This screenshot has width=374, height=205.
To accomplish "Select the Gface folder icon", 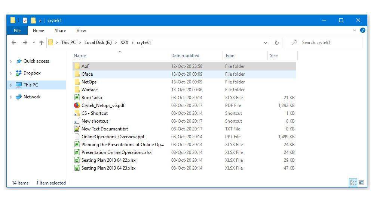I will 77,74.
